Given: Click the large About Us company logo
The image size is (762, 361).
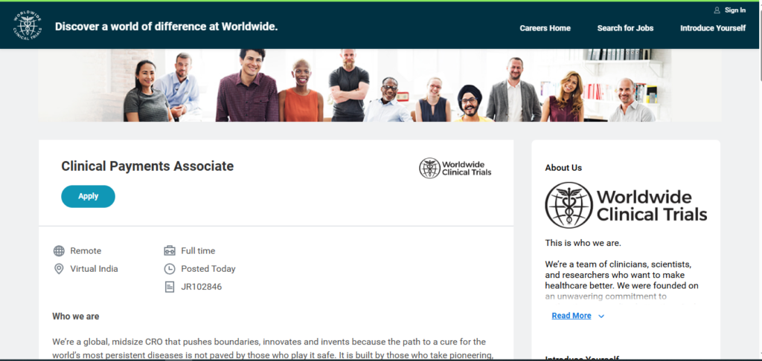Looking at the screenshot, I should click(x=626, y=205).
